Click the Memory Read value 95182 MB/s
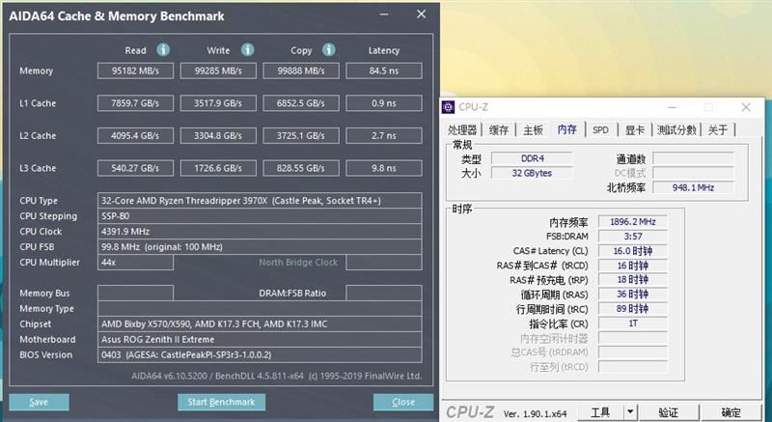The image size is (772, 422). pos(135,70)
